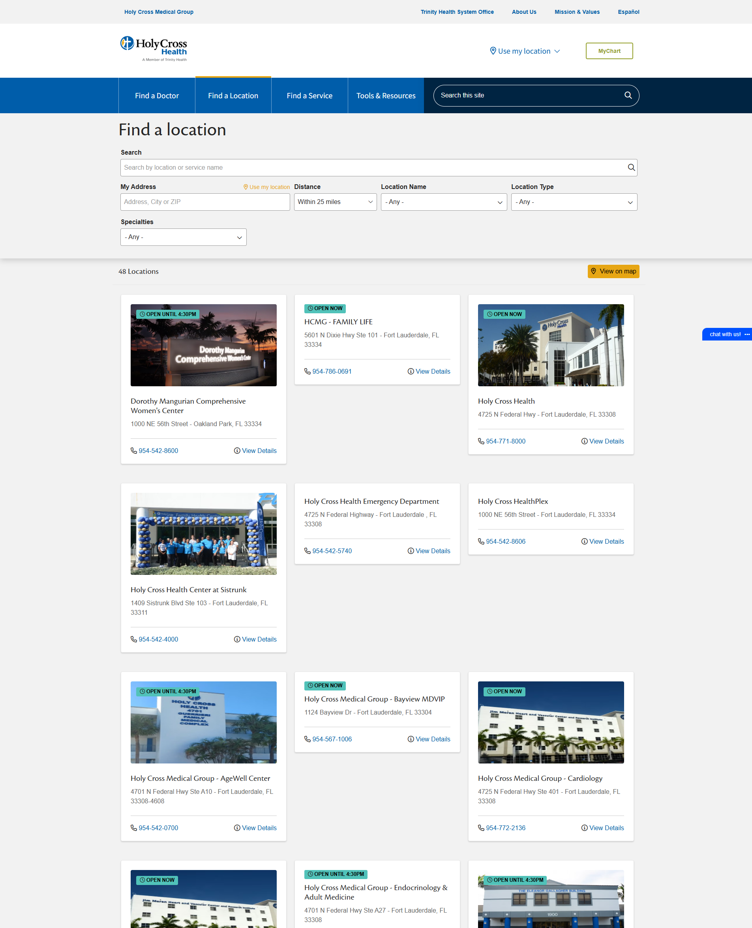Click the Holy Cross Health logo
This screenshot has width=752, height=928.
point(153,49)
